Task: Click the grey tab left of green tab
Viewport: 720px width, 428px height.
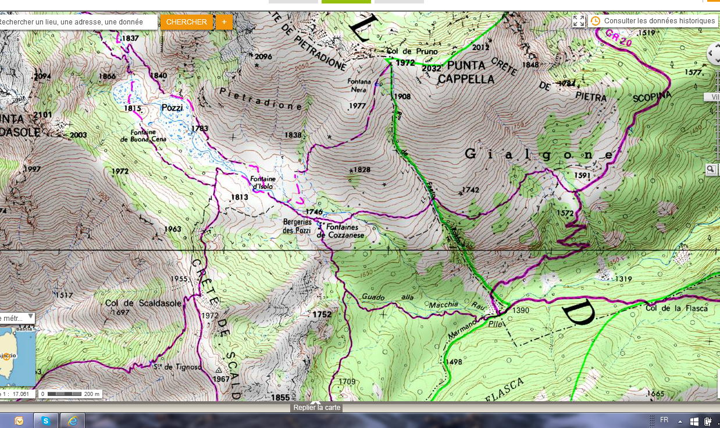Action: click(x=293, y=2)
